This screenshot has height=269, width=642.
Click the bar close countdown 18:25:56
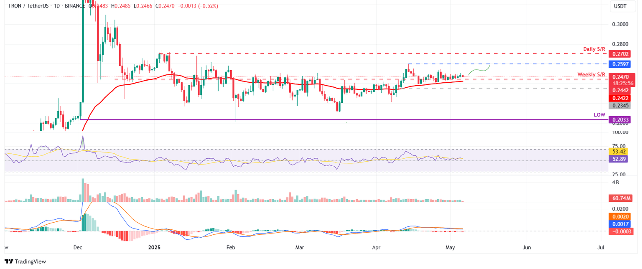[x=622, y=83]
